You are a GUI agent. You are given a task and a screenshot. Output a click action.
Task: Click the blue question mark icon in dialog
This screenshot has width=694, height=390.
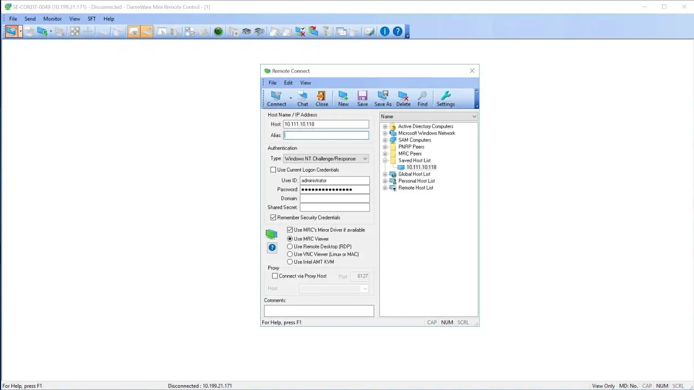click(x=272, y=248)
